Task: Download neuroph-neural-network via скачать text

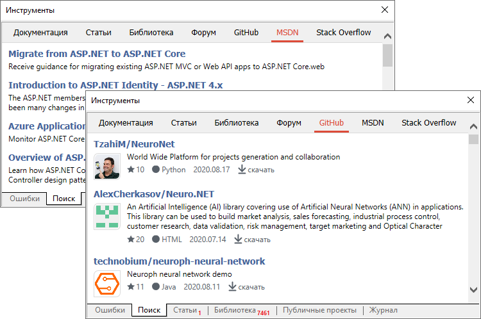Action: pos(251,287)
